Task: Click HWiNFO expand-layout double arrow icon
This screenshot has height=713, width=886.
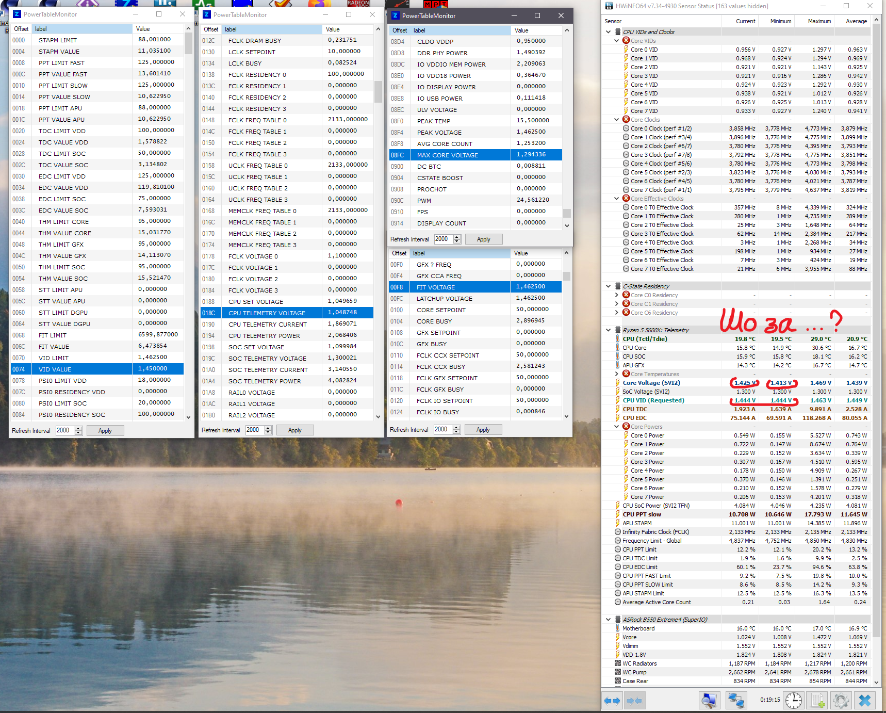Action: [x=612, y=701]
